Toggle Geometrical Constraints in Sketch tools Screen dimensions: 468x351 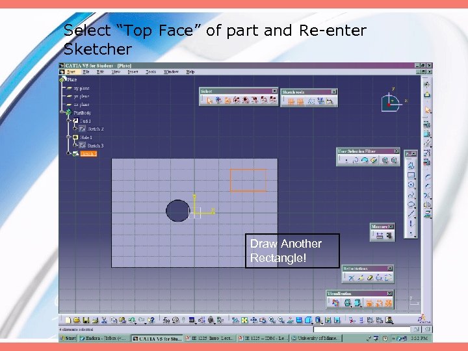pyautogui.click(x=320, y=101)
